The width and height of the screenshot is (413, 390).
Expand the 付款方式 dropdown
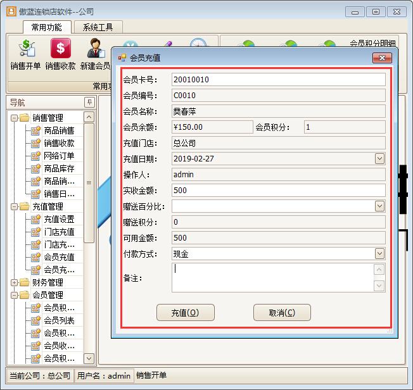click(x=379, y=253)
